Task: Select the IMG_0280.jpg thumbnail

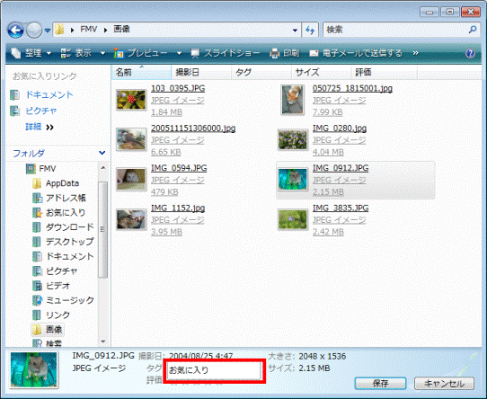Action: (292, 139)
